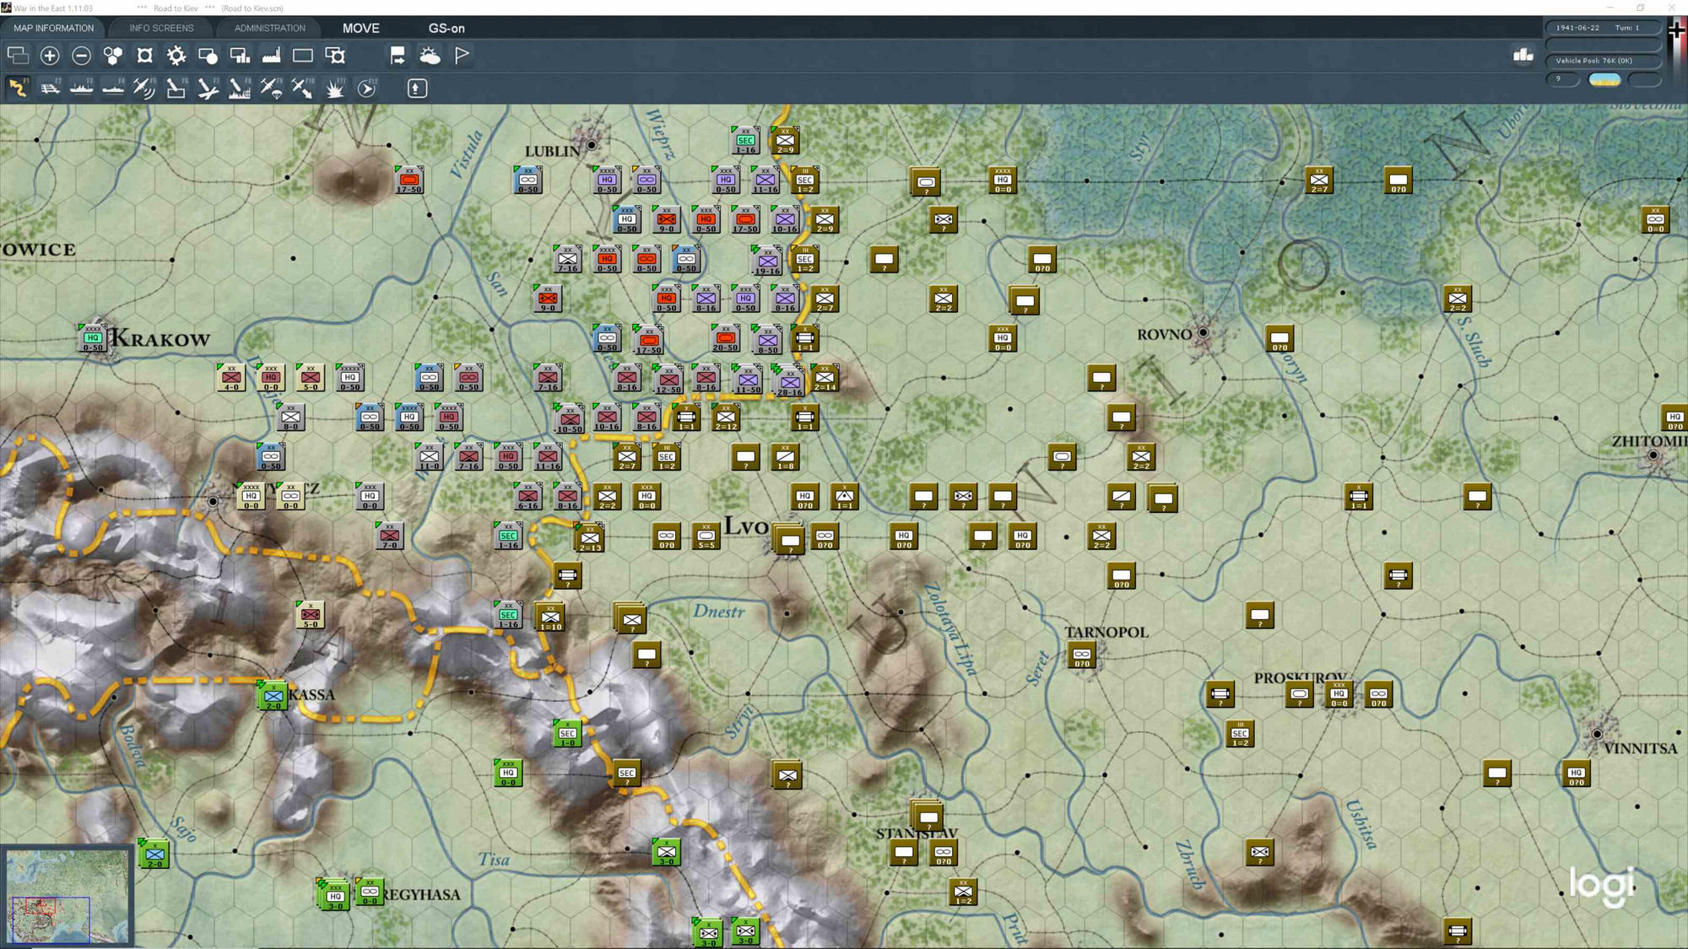Toggle the overlapping windows icon
1688x949 pixels.
pos(18,56)
